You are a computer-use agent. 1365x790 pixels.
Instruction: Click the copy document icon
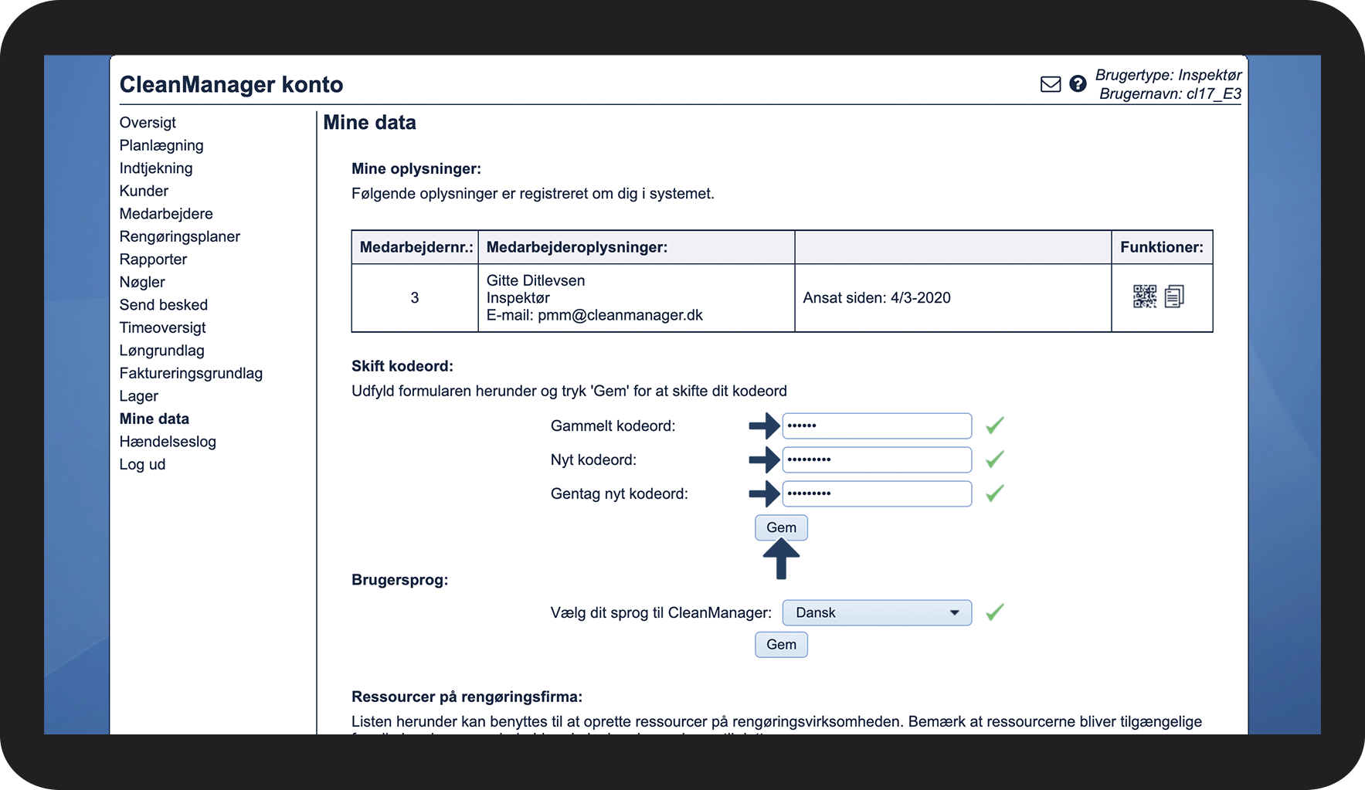(x=1174, y=297)
